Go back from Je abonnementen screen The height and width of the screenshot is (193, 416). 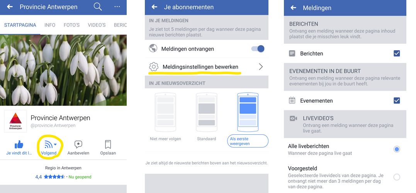[x=155, y=7]
